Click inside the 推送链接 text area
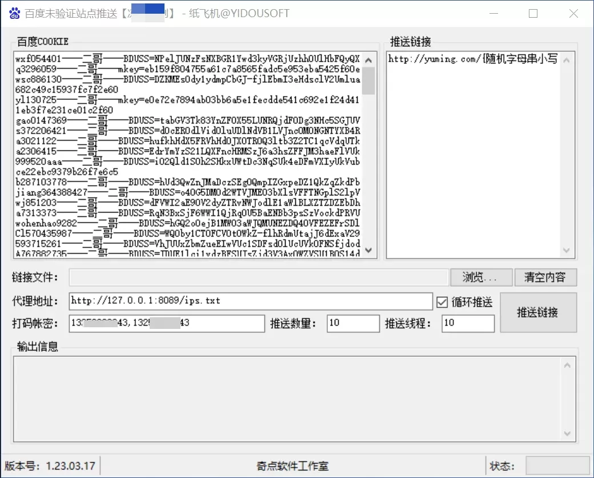 [473, 155]
